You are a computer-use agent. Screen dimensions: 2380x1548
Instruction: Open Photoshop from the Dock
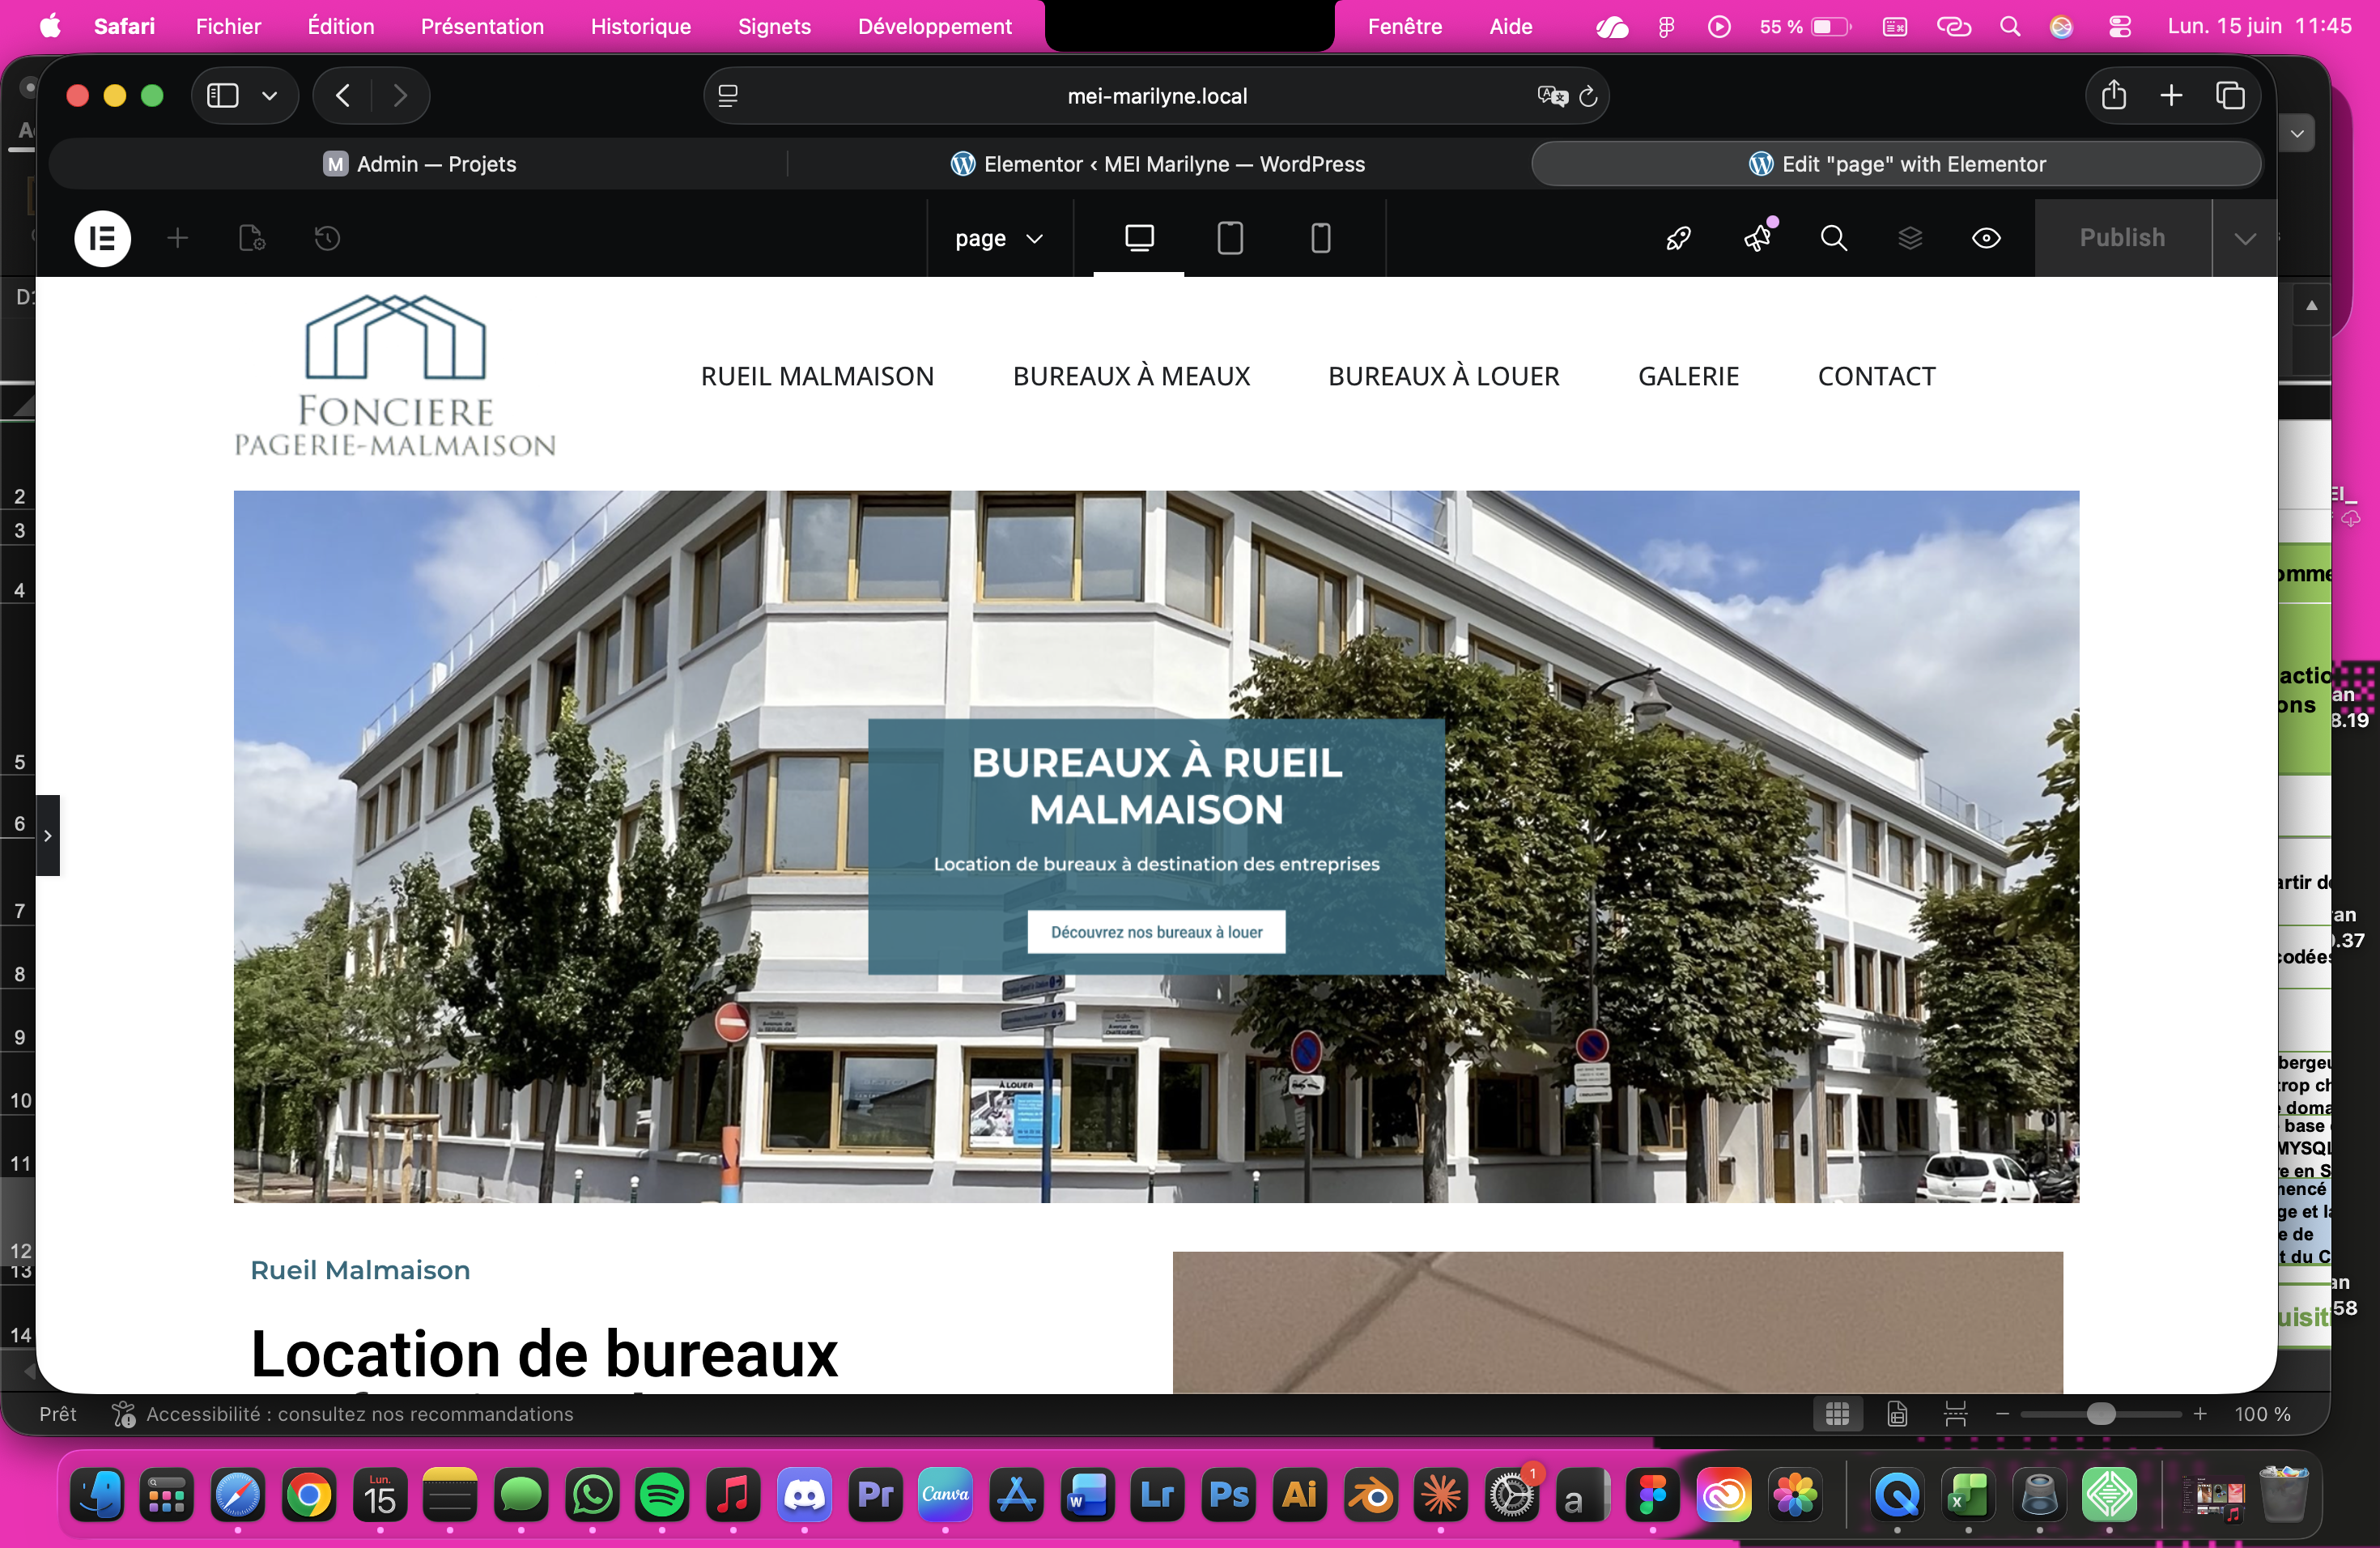(1229, 1495)
